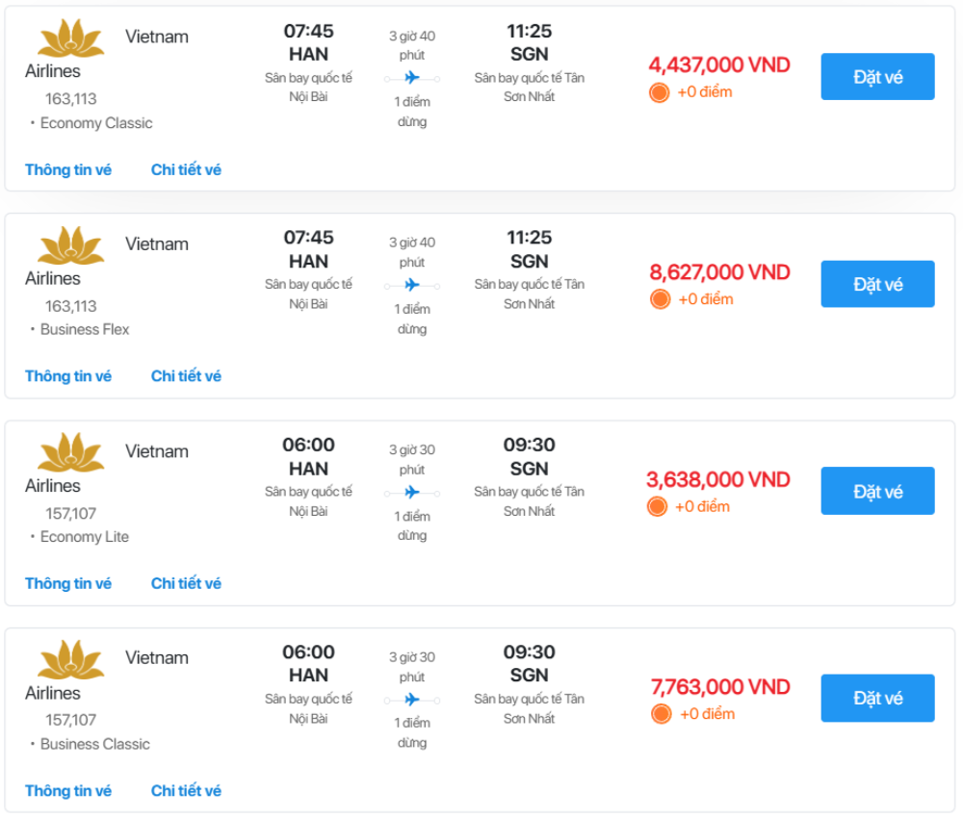963x818 pixels.
Task: Book the 8,627,000 VND Business Flex ticket
Action: 877,284
